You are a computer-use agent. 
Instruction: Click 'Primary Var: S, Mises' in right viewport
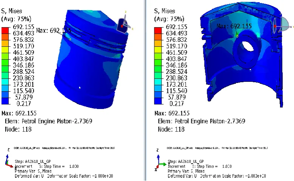(x=186, y=171)
